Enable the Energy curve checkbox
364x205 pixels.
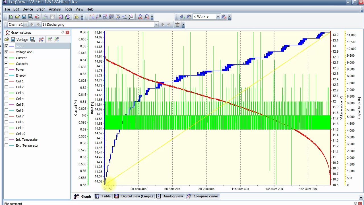(x=6, y=75)
